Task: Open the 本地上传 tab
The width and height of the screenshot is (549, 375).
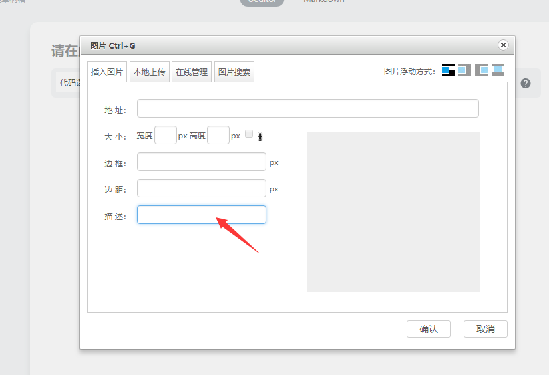Action: pos(149,72)
